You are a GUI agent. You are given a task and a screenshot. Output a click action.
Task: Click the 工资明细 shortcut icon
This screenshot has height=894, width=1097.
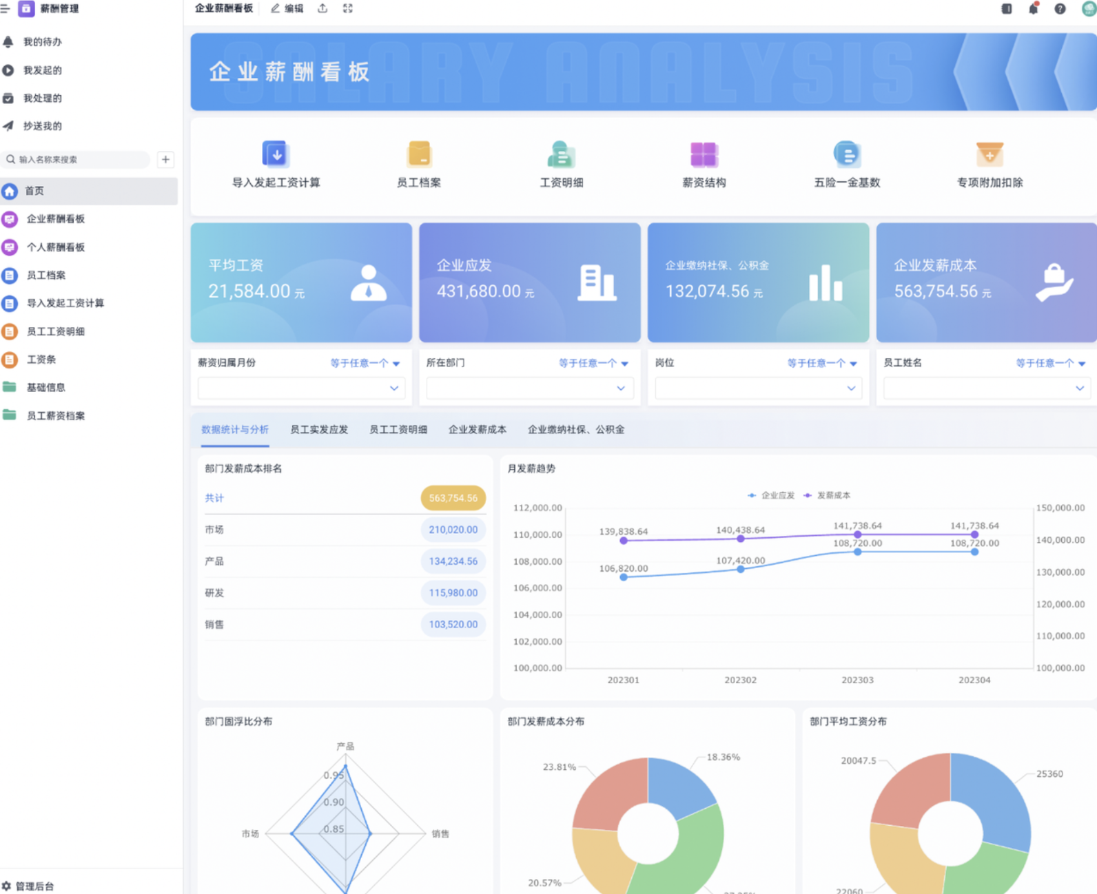tap(562, 154)
